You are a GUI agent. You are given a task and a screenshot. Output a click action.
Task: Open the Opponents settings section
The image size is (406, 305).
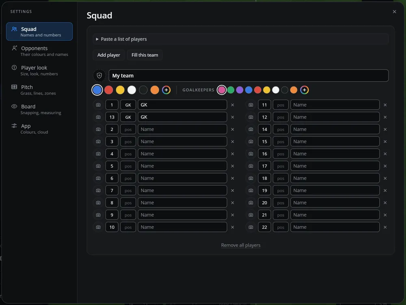[x=39, y=51]
